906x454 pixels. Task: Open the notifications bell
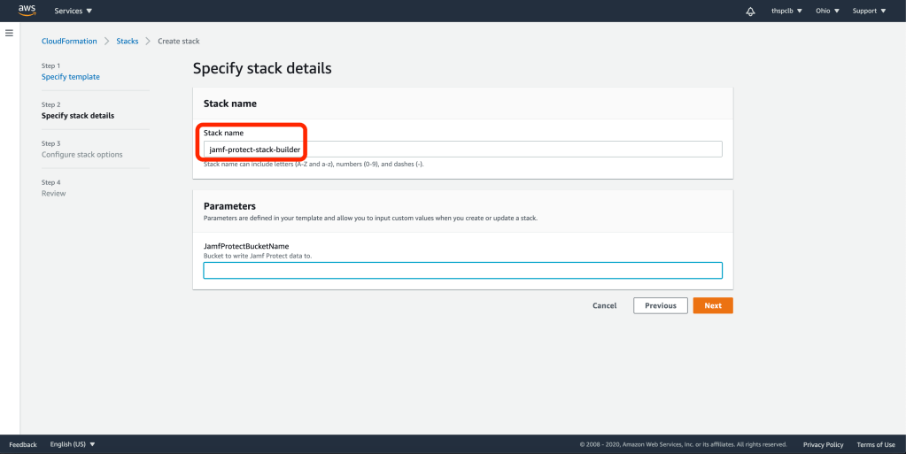(x=751, y=12)
